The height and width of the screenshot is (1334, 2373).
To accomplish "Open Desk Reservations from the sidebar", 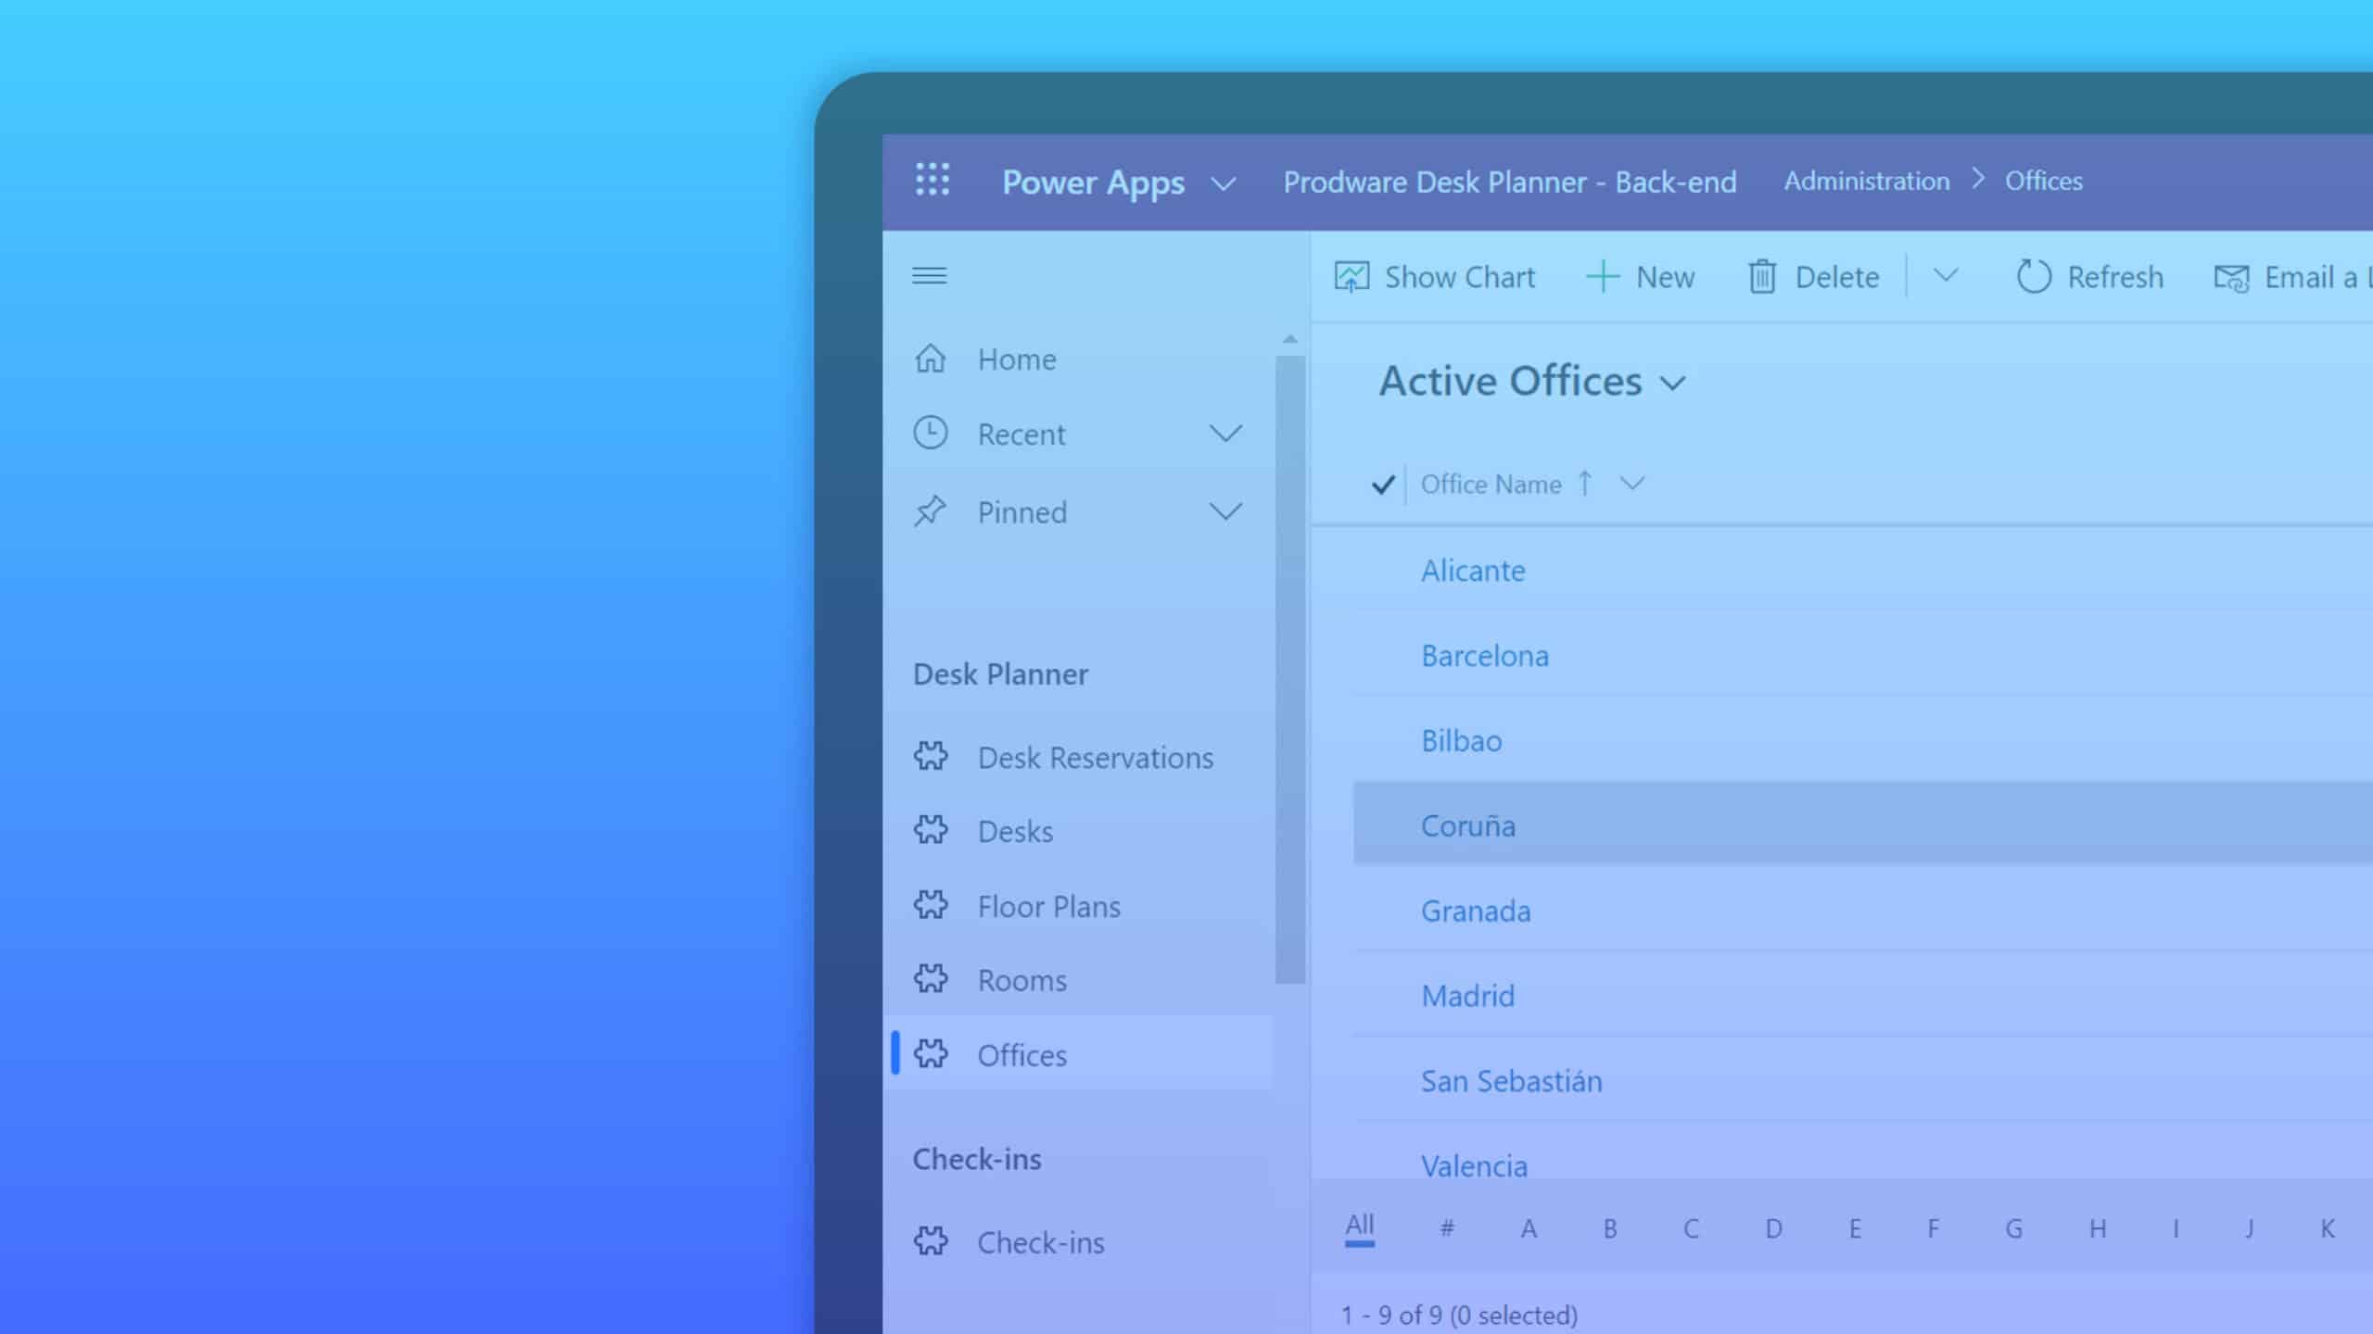I will pyautogui.click(x=1096, y=757).
